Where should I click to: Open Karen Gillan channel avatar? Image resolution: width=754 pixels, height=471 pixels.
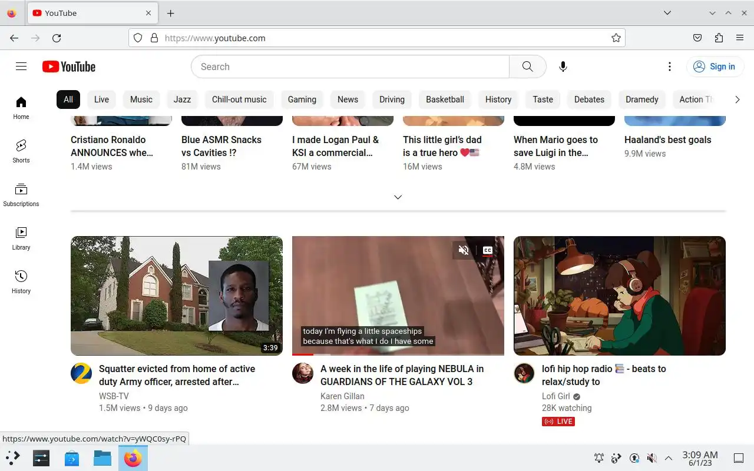(x=303, y=373)
